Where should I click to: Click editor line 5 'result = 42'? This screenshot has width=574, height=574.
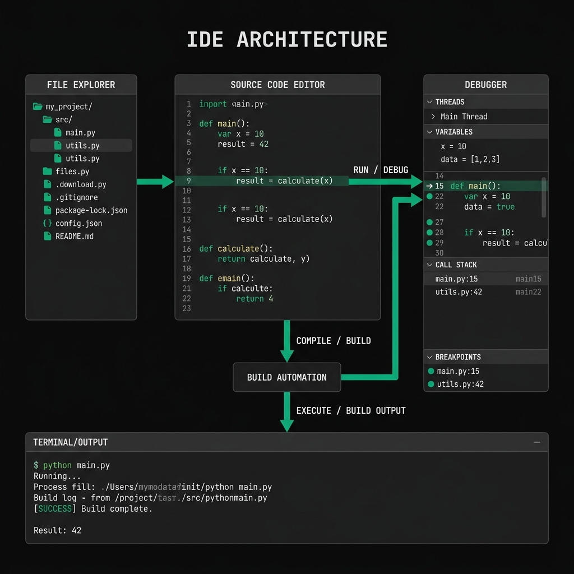pos(243,144)
